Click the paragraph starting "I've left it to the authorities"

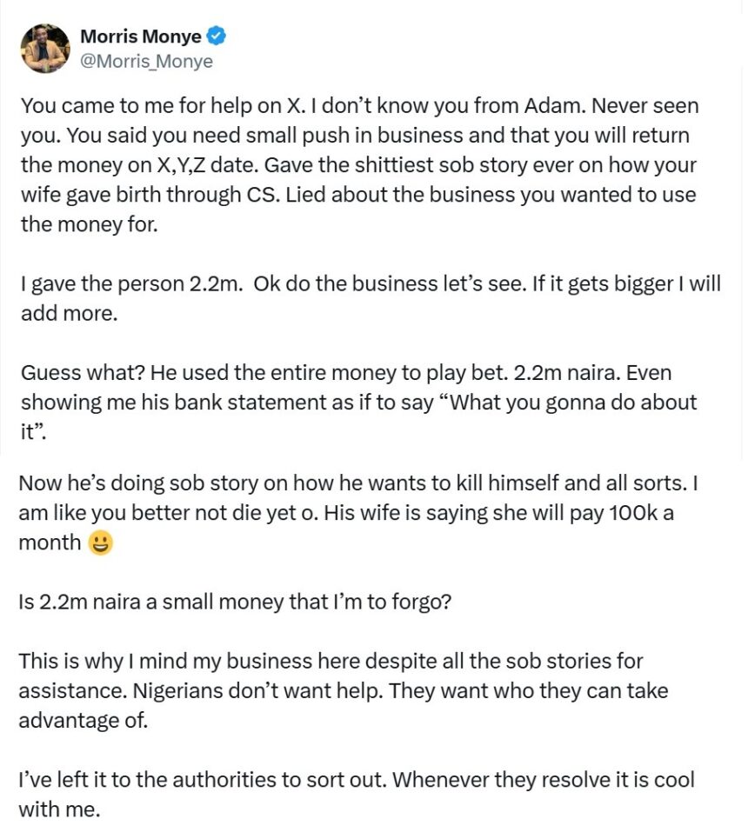tap(357, 795)
